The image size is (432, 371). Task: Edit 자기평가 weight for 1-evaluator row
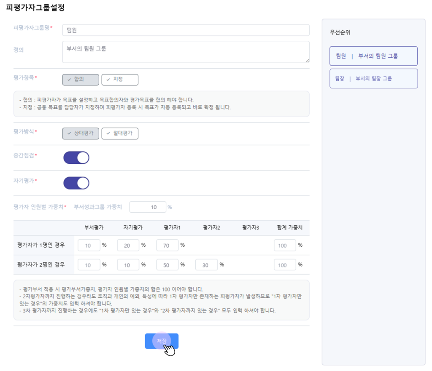(x=128, y=246)
